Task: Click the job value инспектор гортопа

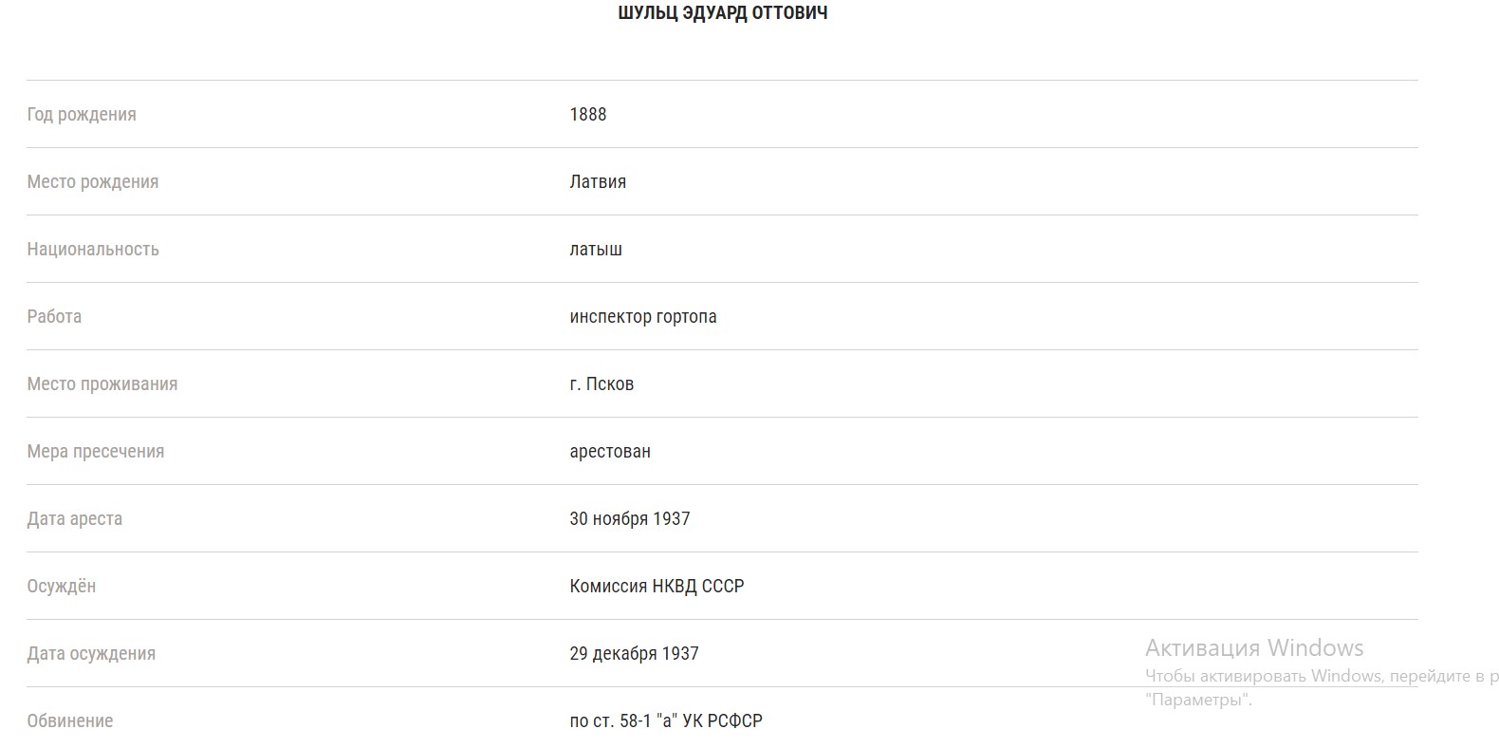Action: tap(643, 317)
